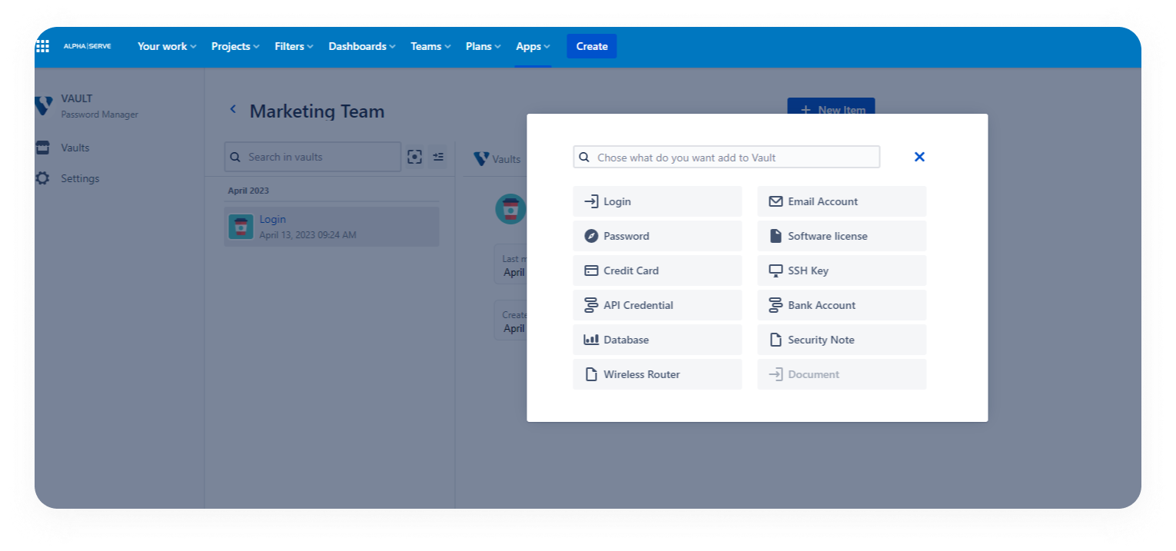The height and width of the screenshot is (551, 1176).
Task: Open the Apps menu
Action: click(x=532, y=46)
